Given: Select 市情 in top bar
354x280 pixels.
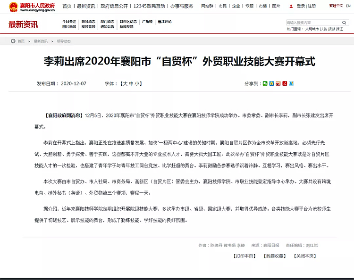Looking at the screenshot, I should (x=262, y=6).
